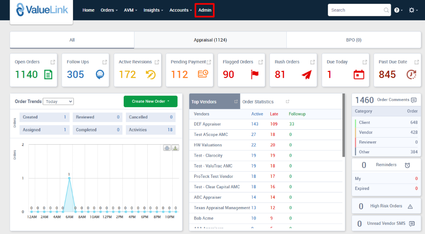Click DEF Appraiser late count 109
The height and width of the screenshot is (234, 425).
click(274, 124)
